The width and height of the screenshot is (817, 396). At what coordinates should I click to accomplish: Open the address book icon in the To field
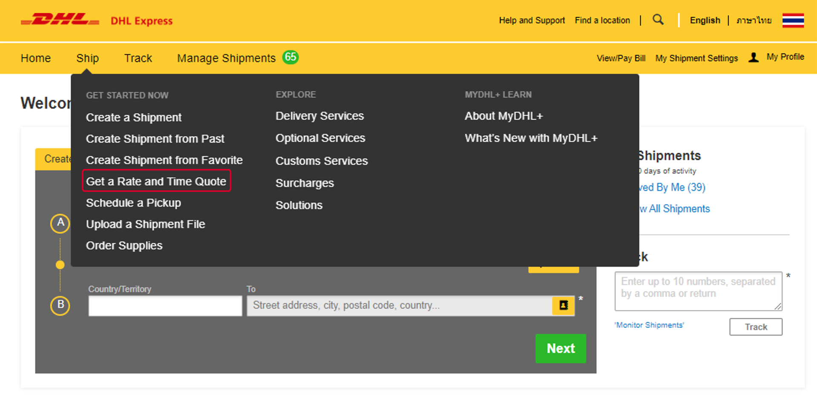tap(563, 305)
